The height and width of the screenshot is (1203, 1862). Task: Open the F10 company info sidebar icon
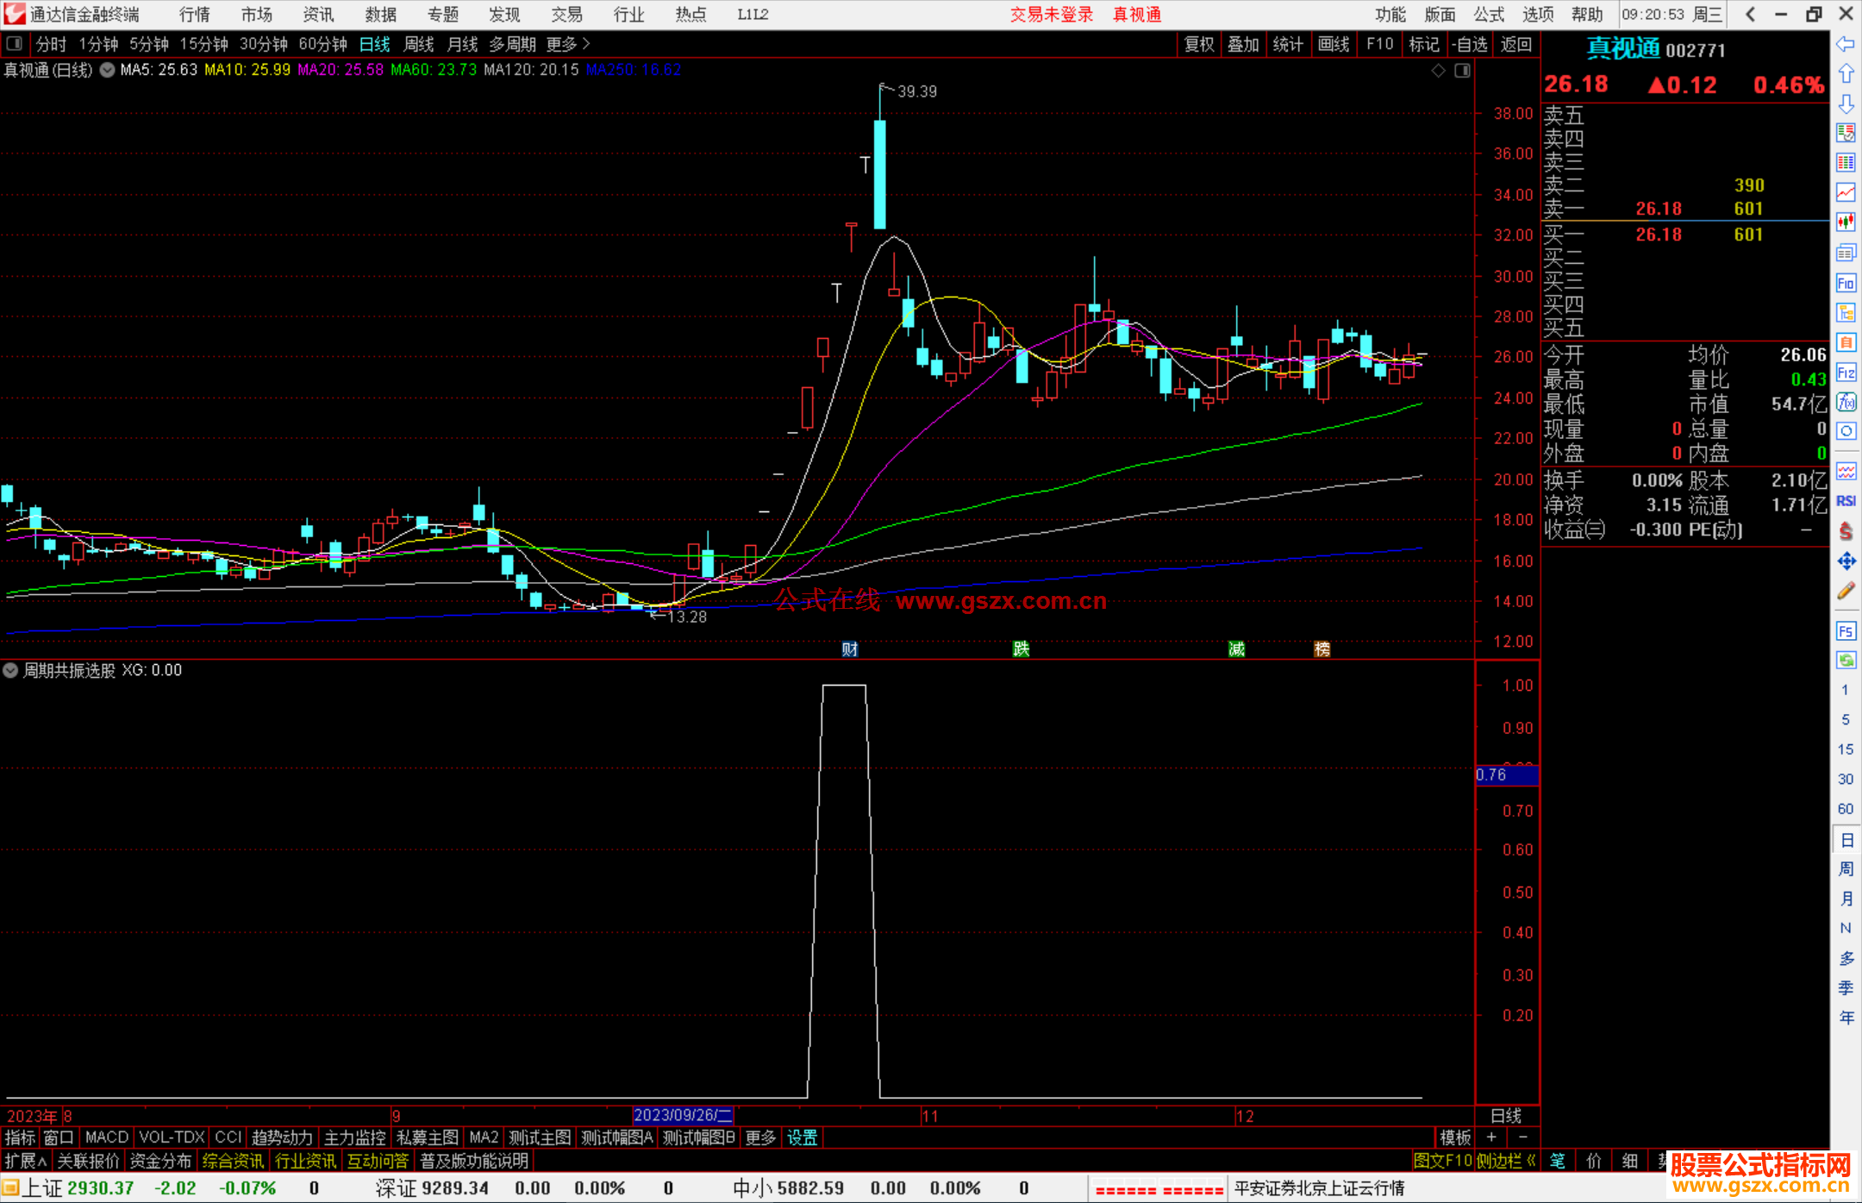click(x=1846, y=284)
